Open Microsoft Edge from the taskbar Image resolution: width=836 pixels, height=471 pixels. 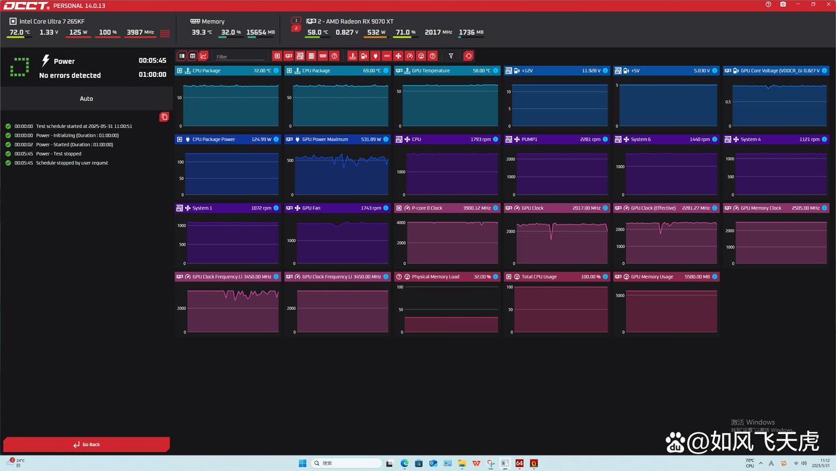pos(405,463)
